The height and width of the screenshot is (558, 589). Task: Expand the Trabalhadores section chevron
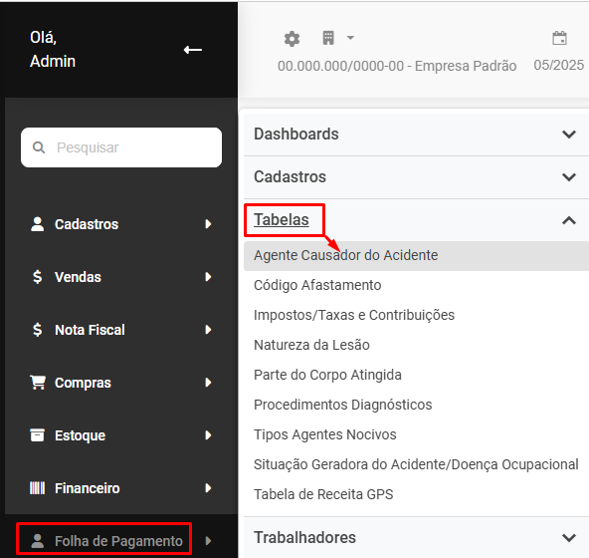tap(569, 538)
